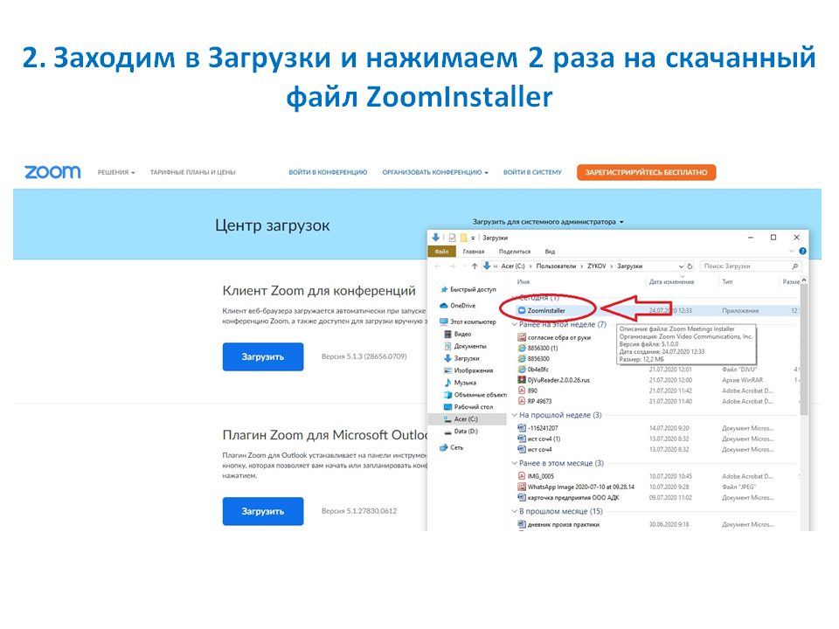Switch to the 'Вид' ribbon tab
Viewport: 839px width, 629px height.
click(x=550, y=252)
